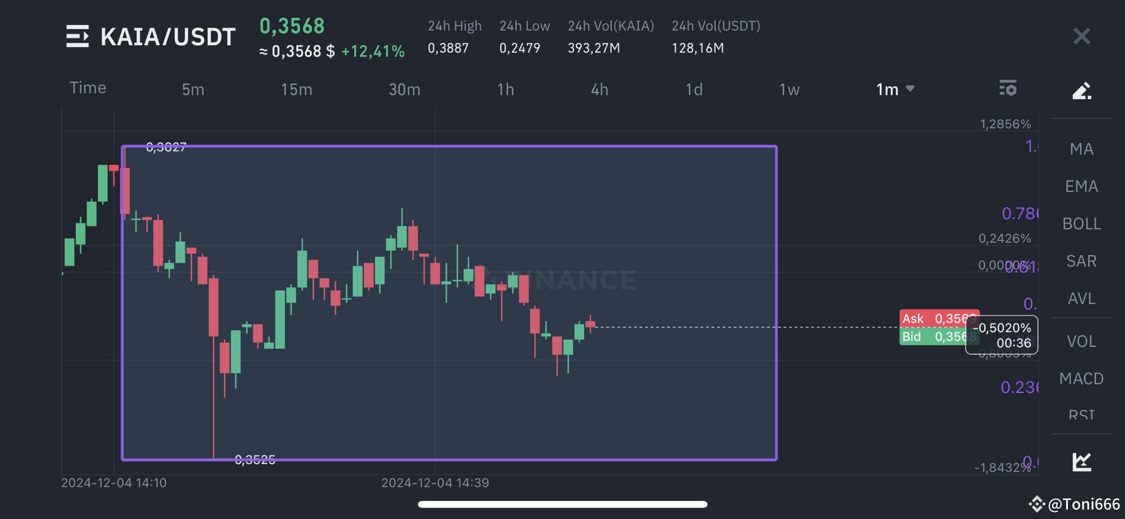Tap the chart low marker 0,3525
The image size is (1125, 519).
[x=255, y=460]
